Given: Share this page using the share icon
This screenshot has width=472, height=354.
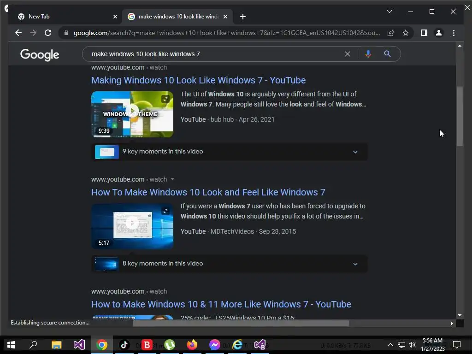Looking at the screenshot, I should point(391,33).
